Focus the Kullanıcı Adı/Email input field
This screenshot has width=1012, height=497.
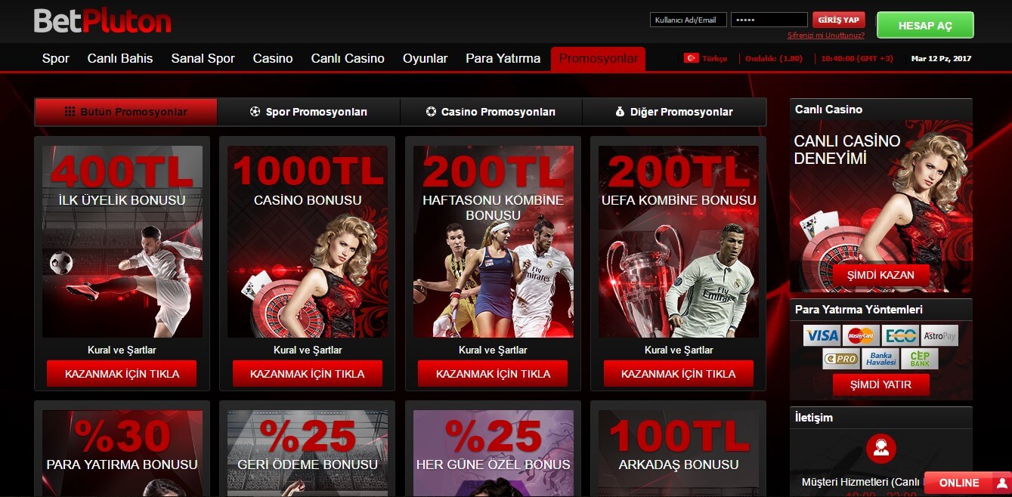point(689,20)
